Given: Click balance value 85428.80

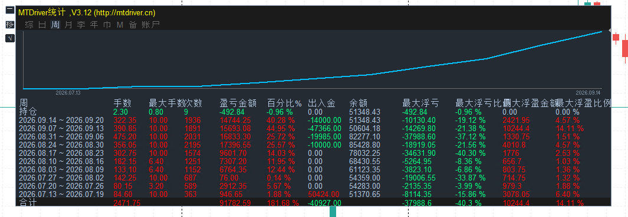Looking at the screenshot, I should tap(365, 145).
